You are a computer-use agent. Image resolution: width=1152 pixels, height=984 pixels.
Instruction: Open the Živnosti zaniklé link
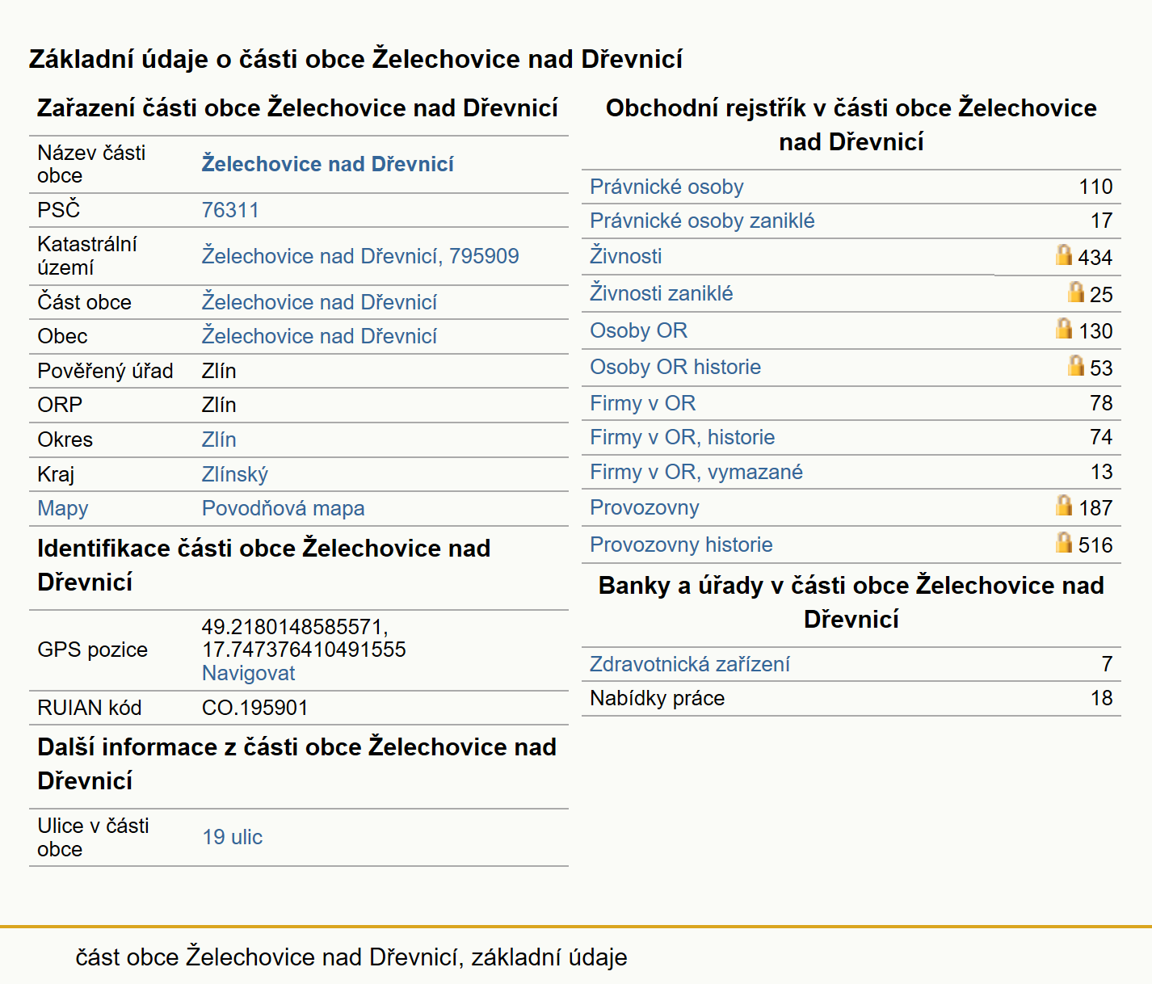[x=661, y=293]
